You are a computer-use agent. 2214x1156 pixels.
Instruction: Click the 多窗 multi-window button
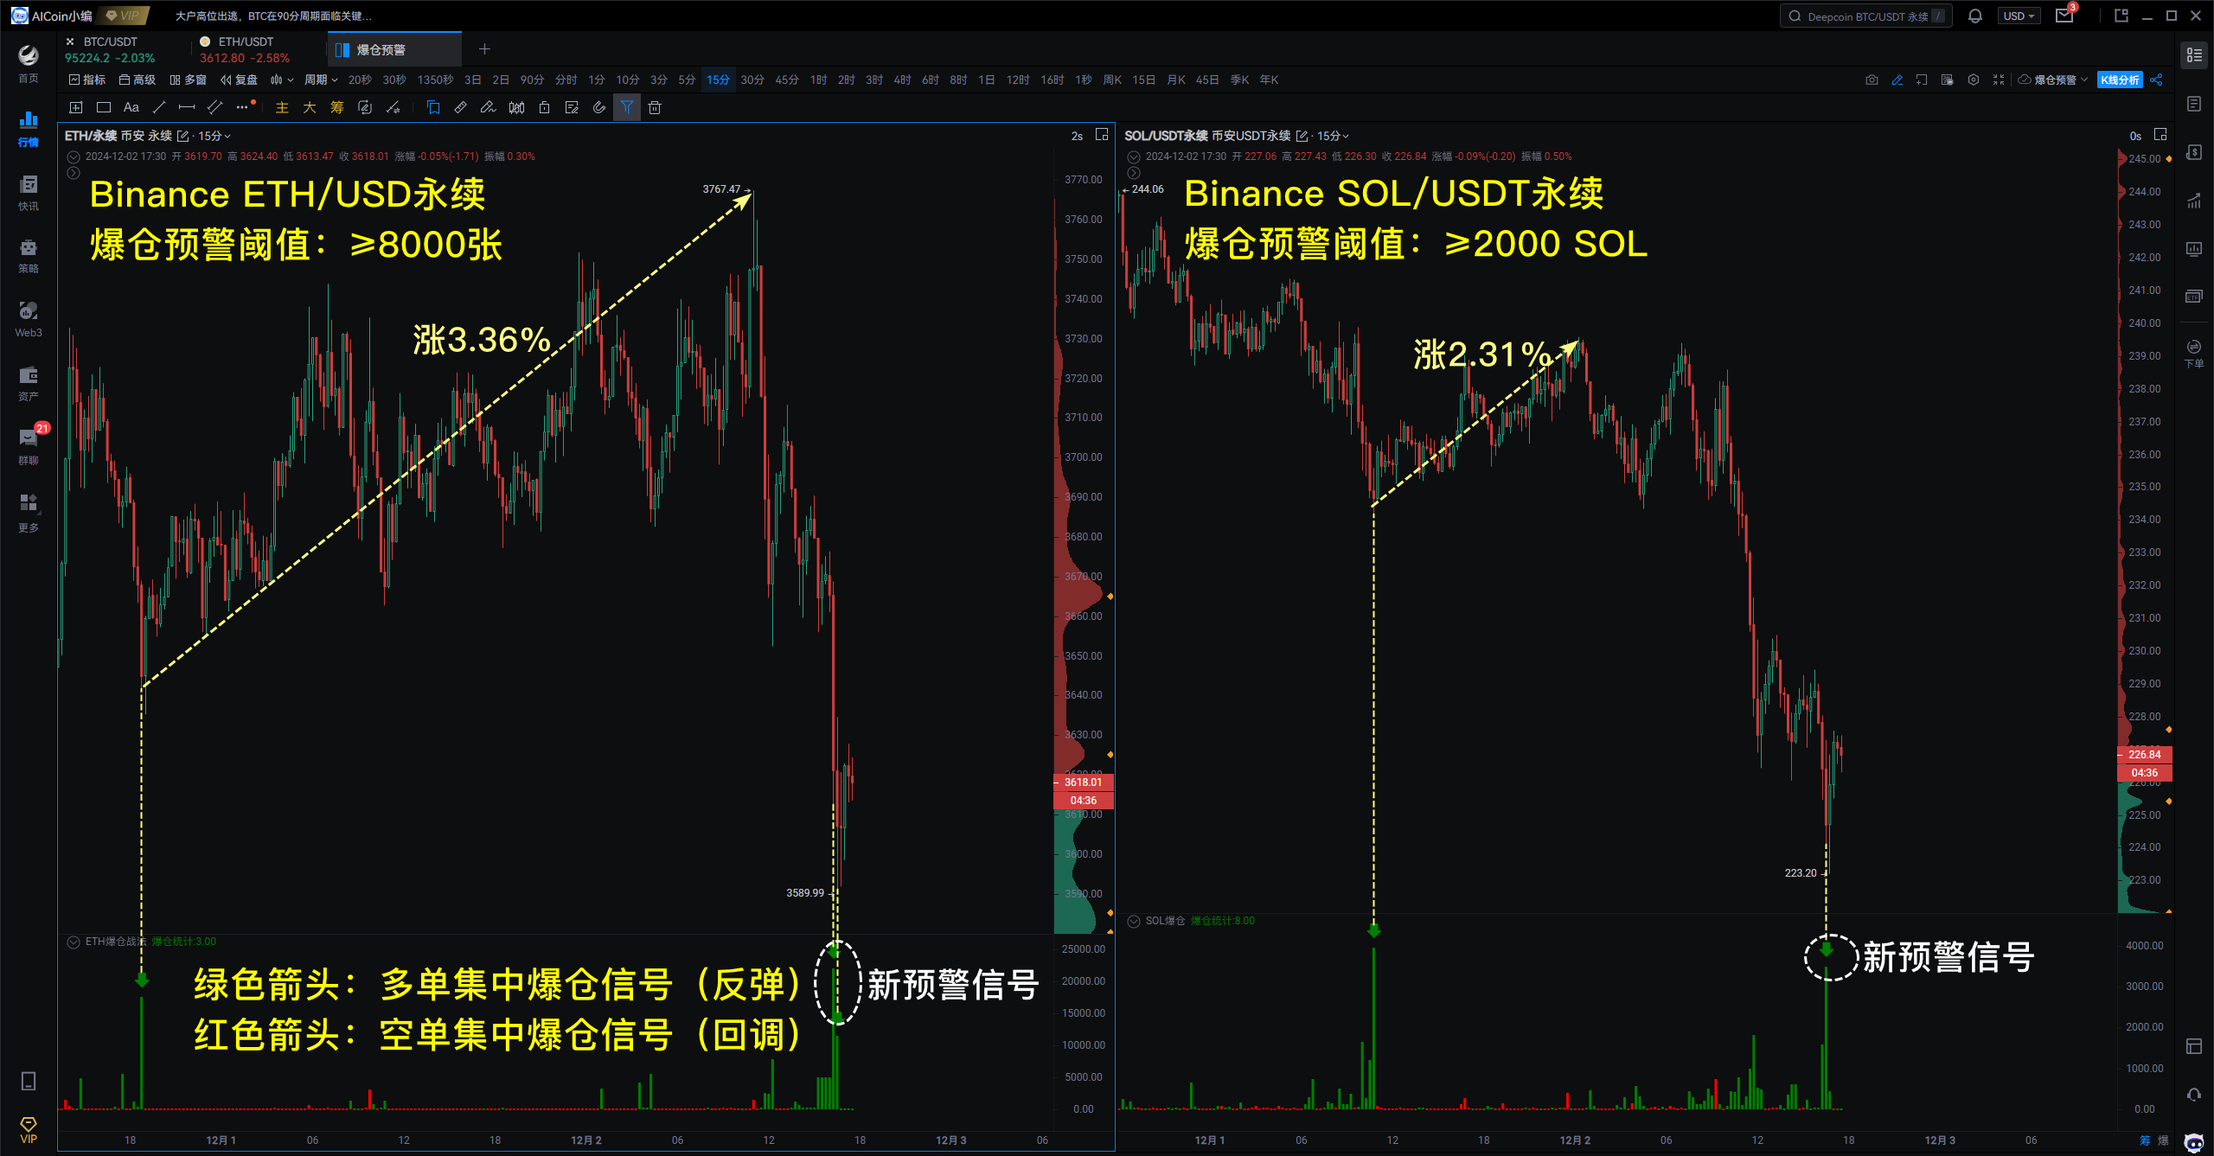click(188, 80)
